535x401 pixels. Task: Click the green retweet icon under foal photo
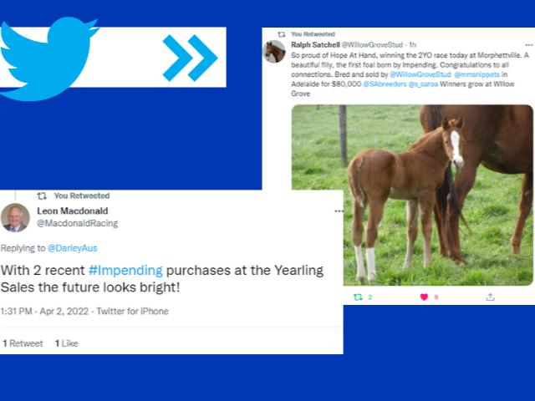pos(358,297)
